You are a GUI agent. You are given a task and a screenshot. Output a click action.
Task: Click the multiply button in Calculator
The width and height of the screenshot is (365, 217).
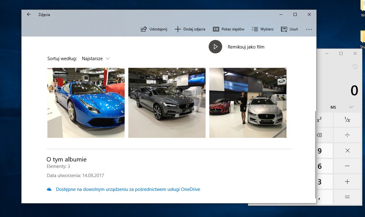[x=347, y=151]
